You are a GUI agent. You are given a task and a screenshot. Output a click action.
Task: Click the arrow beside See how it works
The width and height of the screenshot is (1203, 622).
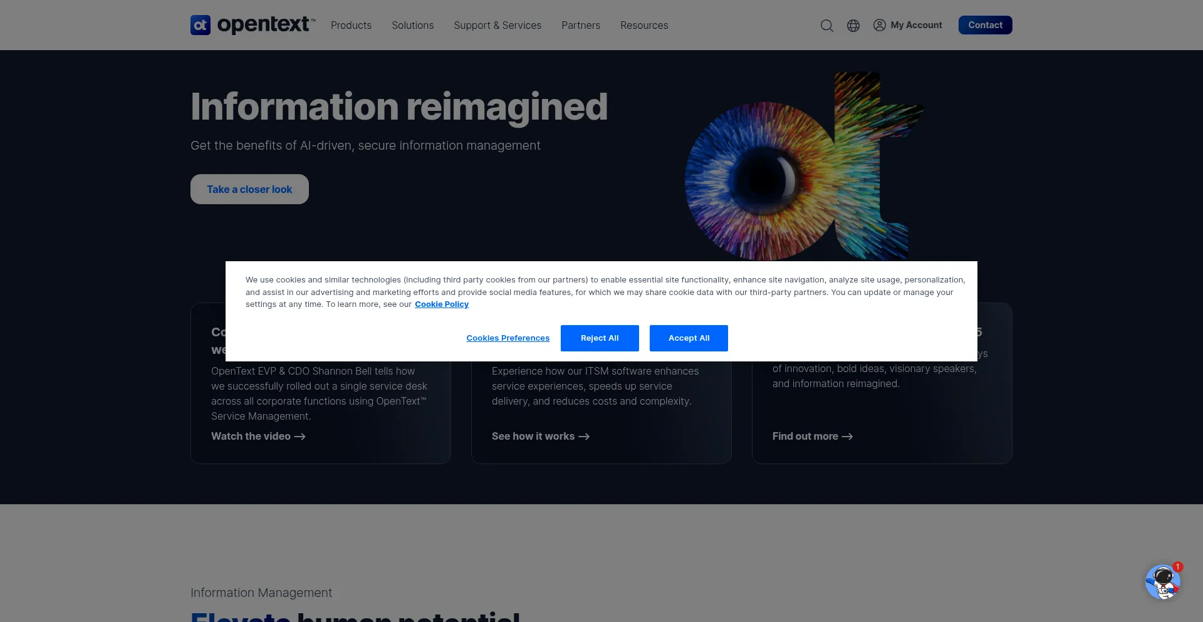click(584, 437)
